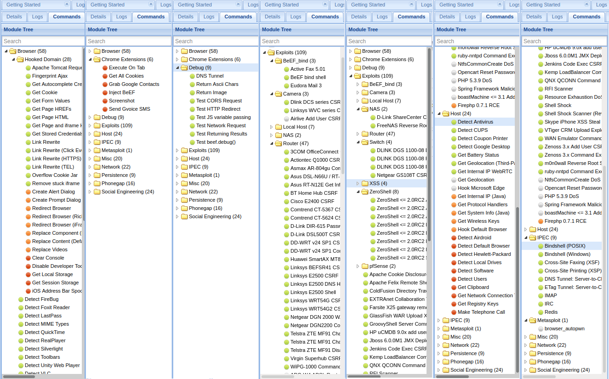Click the green icon by Return Ascii Chars

click(x=192, y=84)
